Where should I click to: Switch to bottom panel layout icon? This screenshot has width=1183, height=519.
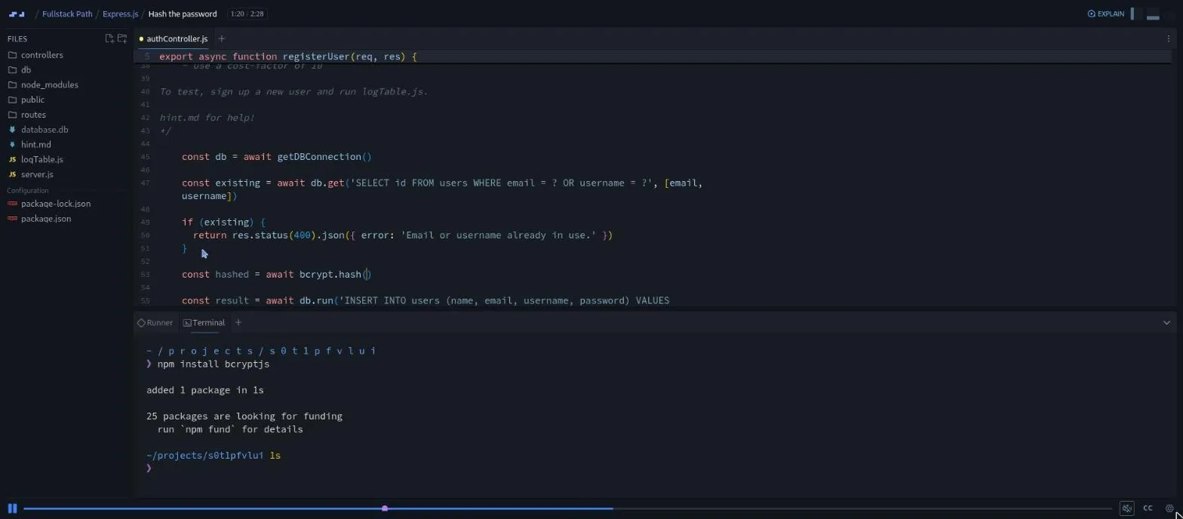[1152, 14]
